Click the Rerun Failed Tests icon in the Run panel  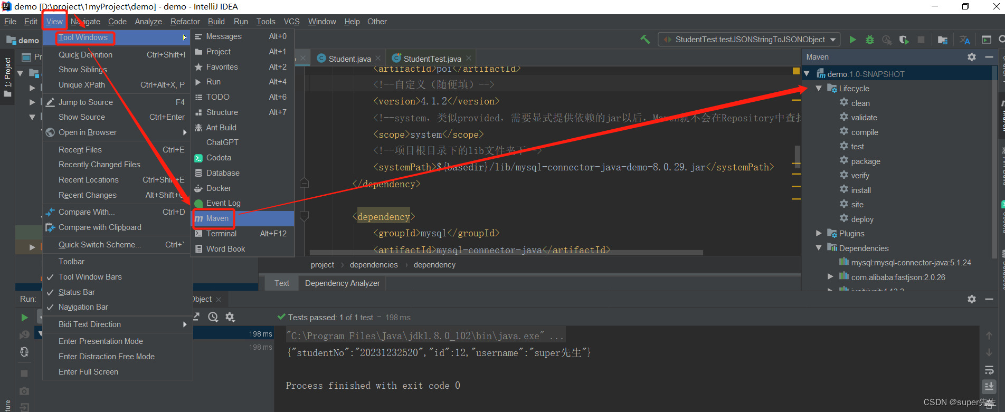tap(24, 335)
